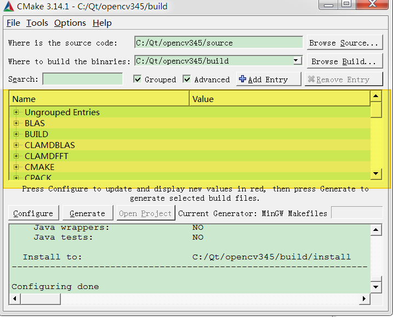The height and width of the screenshot is (317, 393).
Task: Minimize the CMake window
Action: click(328, 4)
